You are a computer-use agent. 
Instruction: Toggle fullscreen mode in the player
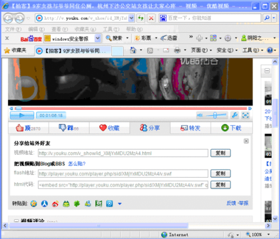tap(245, 115)
